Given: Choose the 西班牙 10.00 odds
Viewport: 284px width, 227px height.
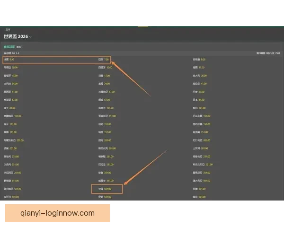Looking at the screenshot, I should [105, 67].
